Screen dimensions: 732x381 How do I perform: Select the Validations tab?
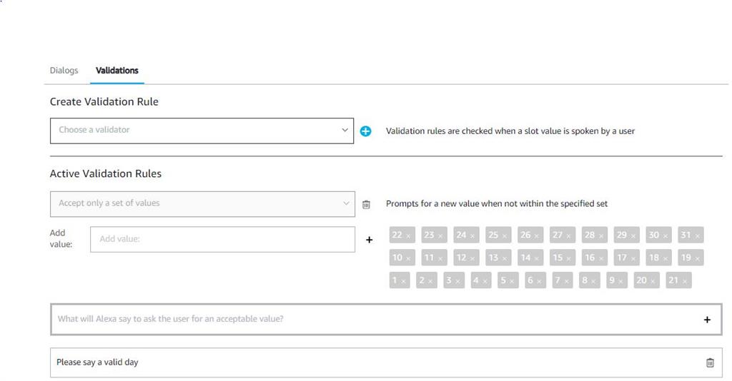click(x=117, y=71)
